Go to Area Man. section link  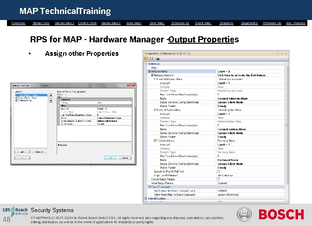click(x=134, y=23)
